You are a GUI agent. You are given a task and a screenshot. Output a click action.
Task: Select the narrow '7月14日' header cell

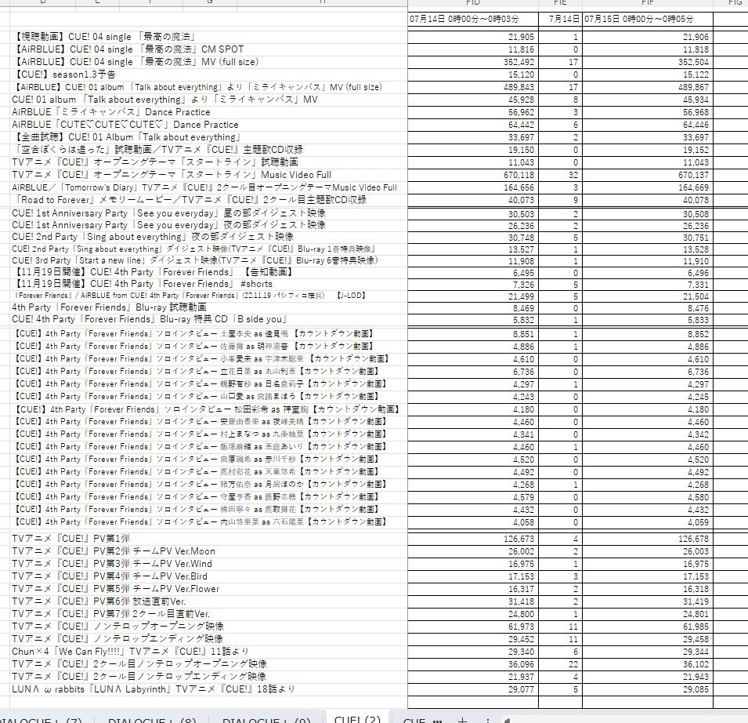pos(560,19)
